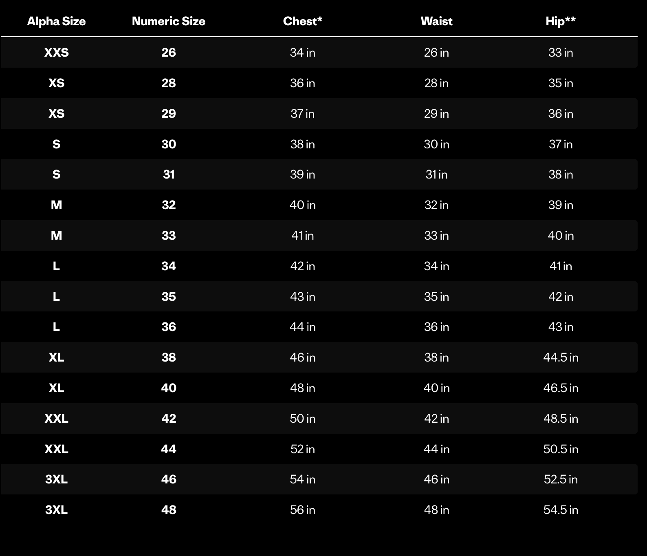Select numeric size 32 cell
Screen dimensions: 647x556
168,205
